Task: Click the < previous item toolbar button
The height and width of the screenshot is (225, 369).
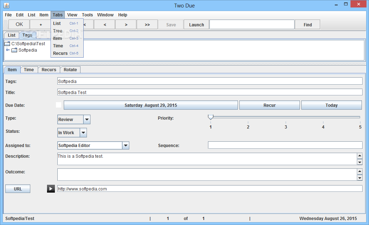Action: [105, 25]
